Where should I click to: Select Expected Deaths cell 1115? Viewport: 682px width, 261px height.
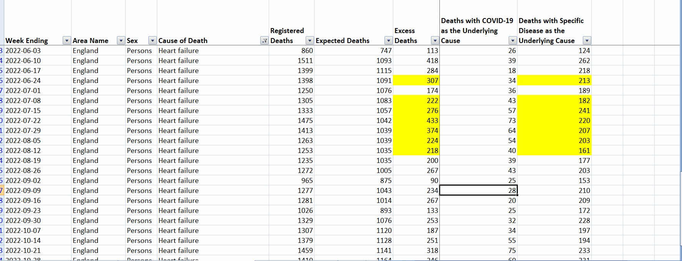tap(354, 70)
